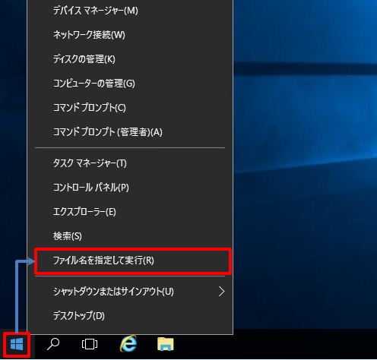Click ファイル名を指定して実行(R)
Image resolution: width=377 pixels, height=360 pixels.
pyautogui.click(x=133, y=261)
